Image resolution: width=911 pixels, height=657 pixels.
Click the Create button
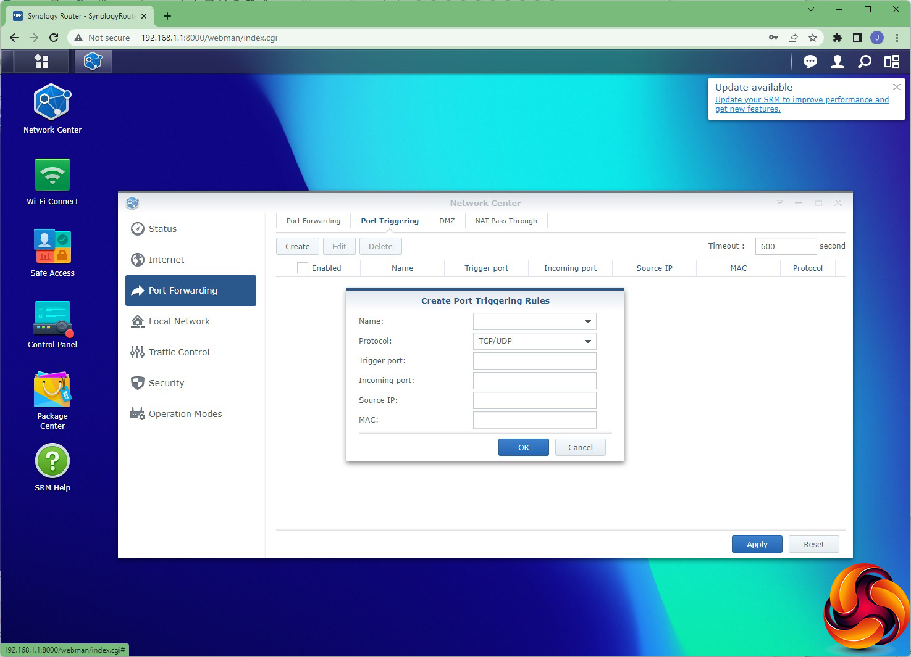click(x=298, y=246)
